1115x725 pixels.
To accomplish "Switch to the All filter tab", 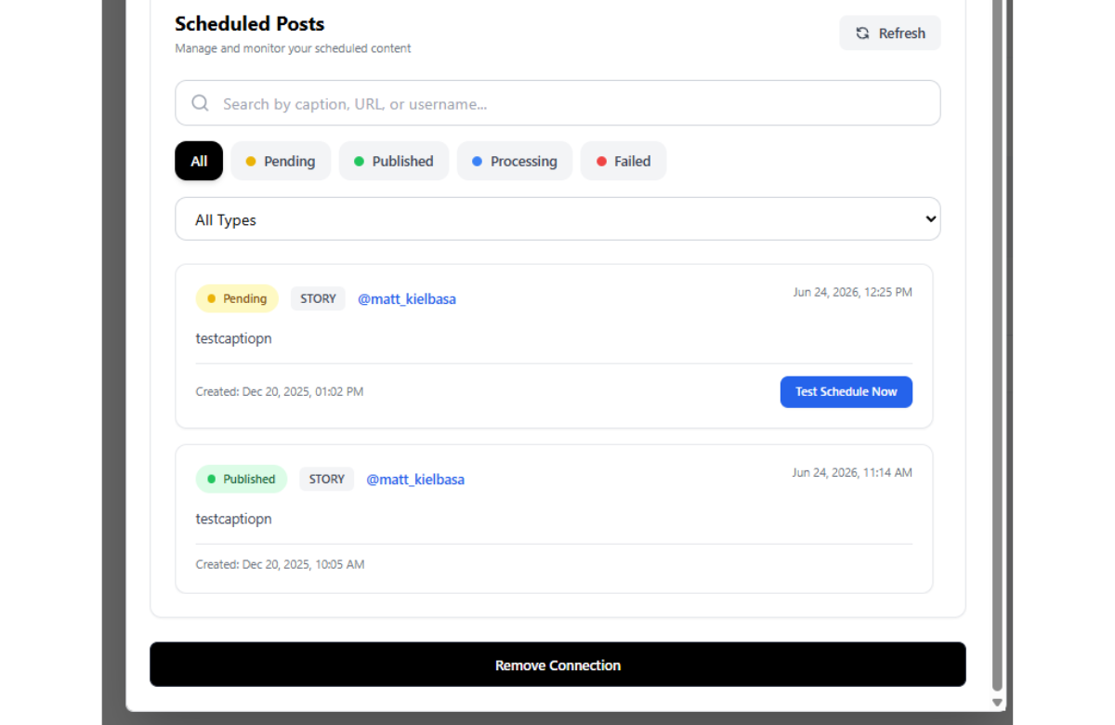I will pos(198,161).
